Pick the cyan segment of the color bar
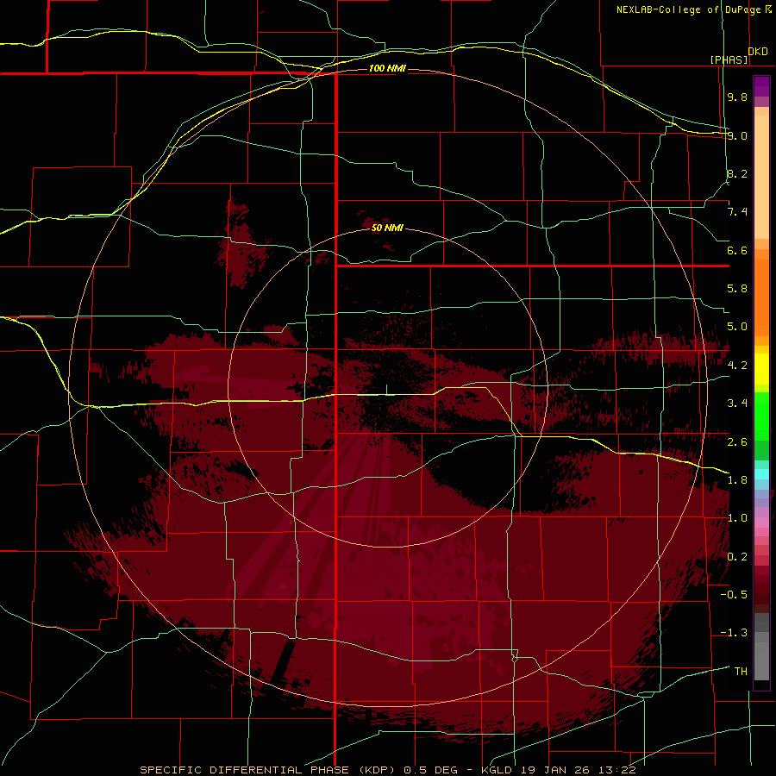The width and height of the screenshot is (776, 776). (761, 474)
